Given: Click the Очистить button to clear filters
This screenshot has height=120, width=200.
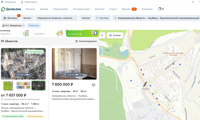Looking at the screenshot, I should click(34, 26).
